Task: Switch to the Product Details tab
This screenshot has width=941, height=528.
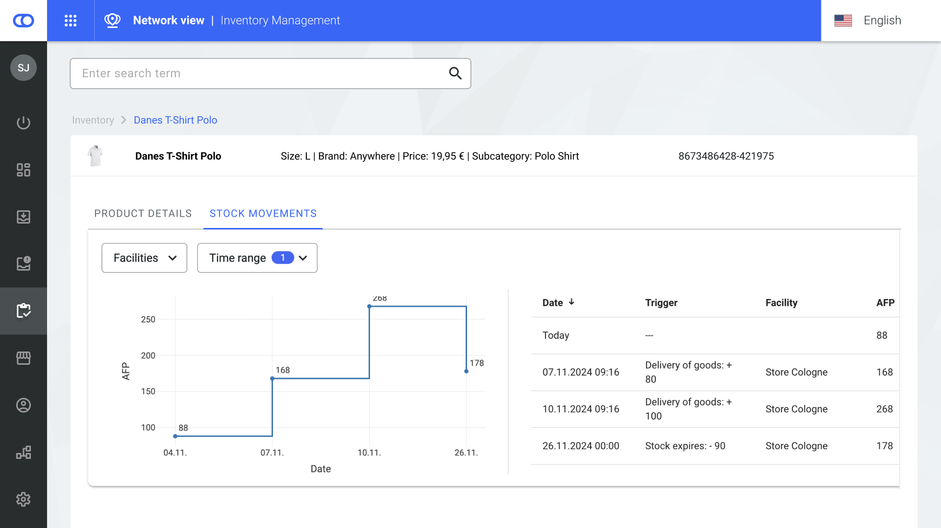Action: tap(143, 214)
